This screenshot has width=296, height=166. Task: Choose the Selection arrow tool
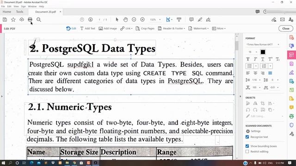(x=117, y=19)
